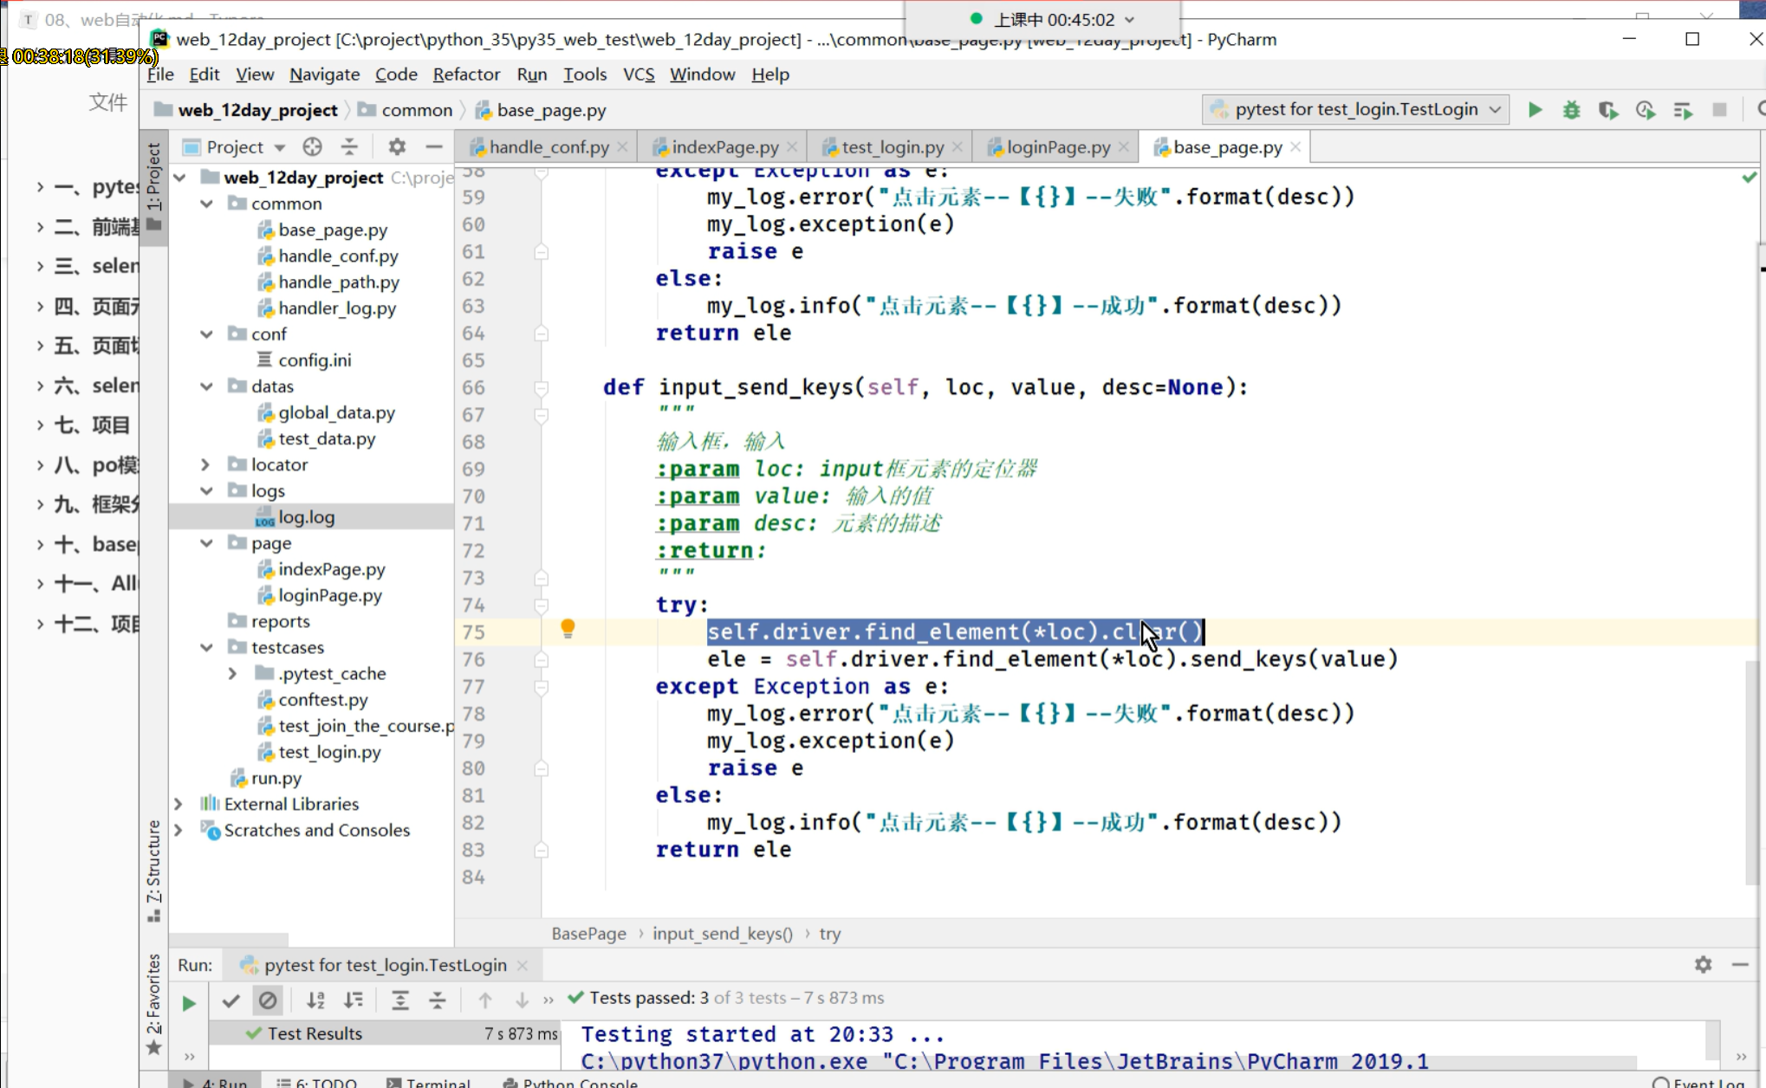Click the Debug bug icon
The height and width of the screenshot is (1088, 1766).
pos(1571,110)
